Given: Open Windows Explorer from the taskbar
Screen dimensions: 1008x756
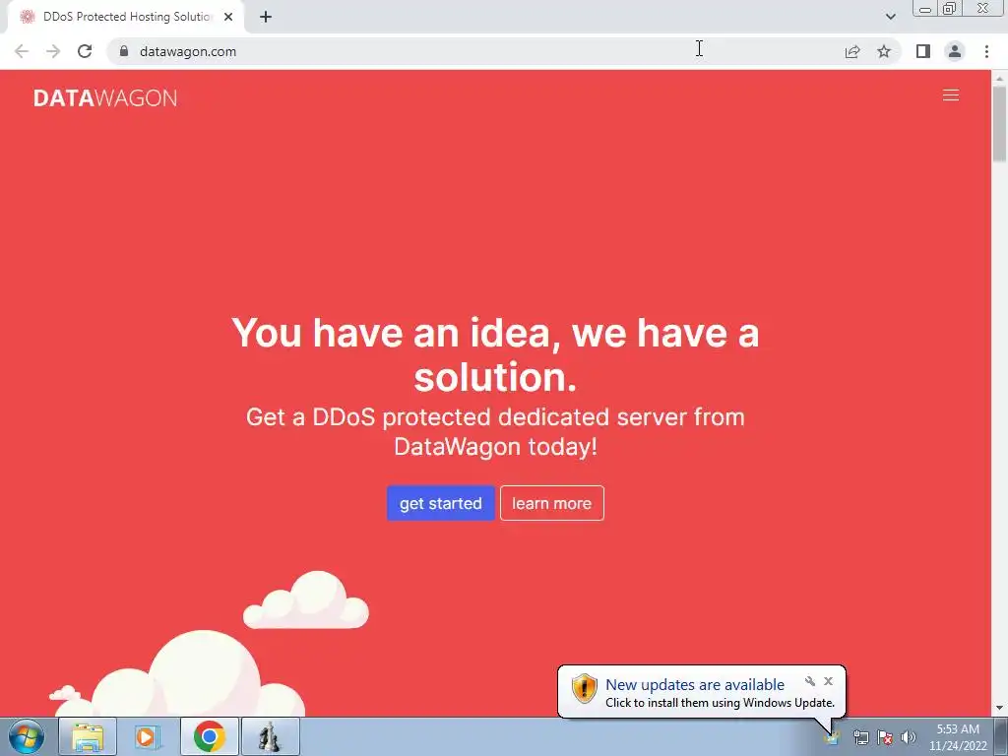Looking at the screenshot, I should coord(88,737).
